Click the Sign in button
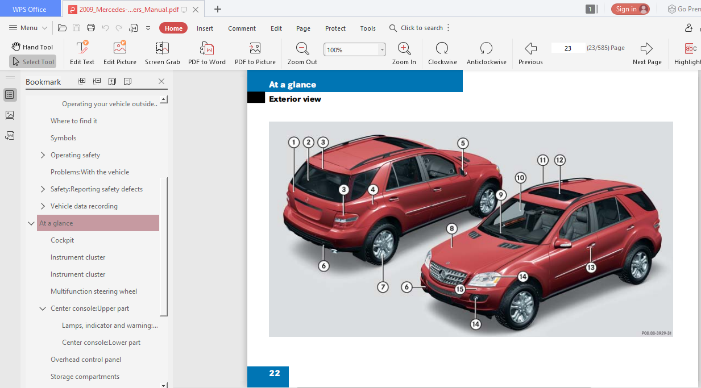The height and width of the screenshot is (388, 701). point(630,9)
